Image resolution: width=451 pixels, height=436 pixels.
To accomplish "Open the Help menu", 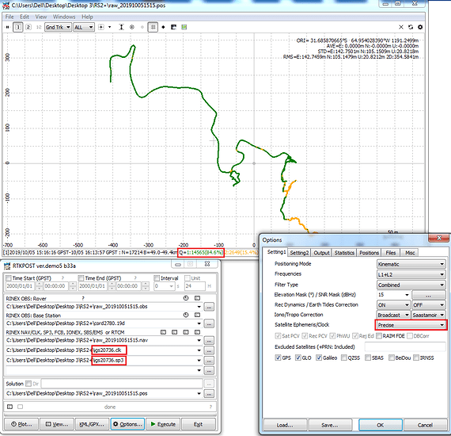I will click(x=87, y=17).
